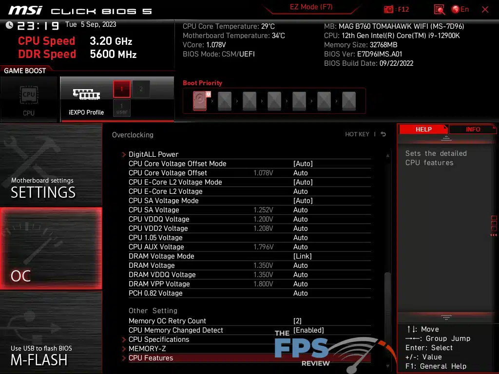Viewport: 499px width, 374px height.
Task: Select the CPU 1.05 Voltage Auto value
Action: click(300, 237)
